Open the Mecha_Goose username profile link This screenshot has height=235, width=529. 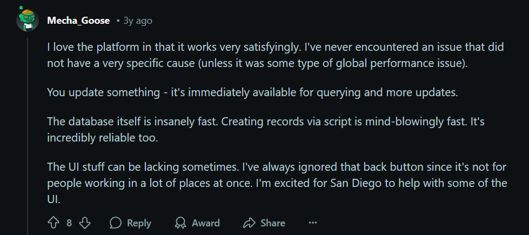tap(78, 21)
